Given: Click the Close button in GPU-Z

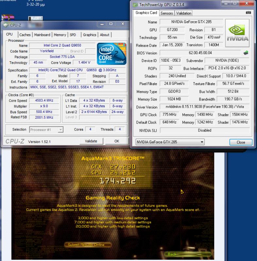Looking at the screenshot, I should coord(241,142).
